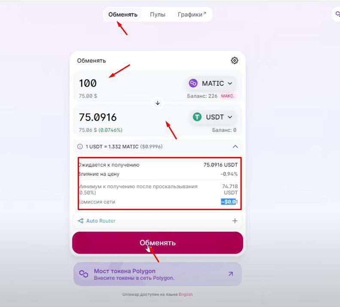Collapse the price details chevron
The width and height of the screenshot is (340, 307).
[x=235, y=147]
